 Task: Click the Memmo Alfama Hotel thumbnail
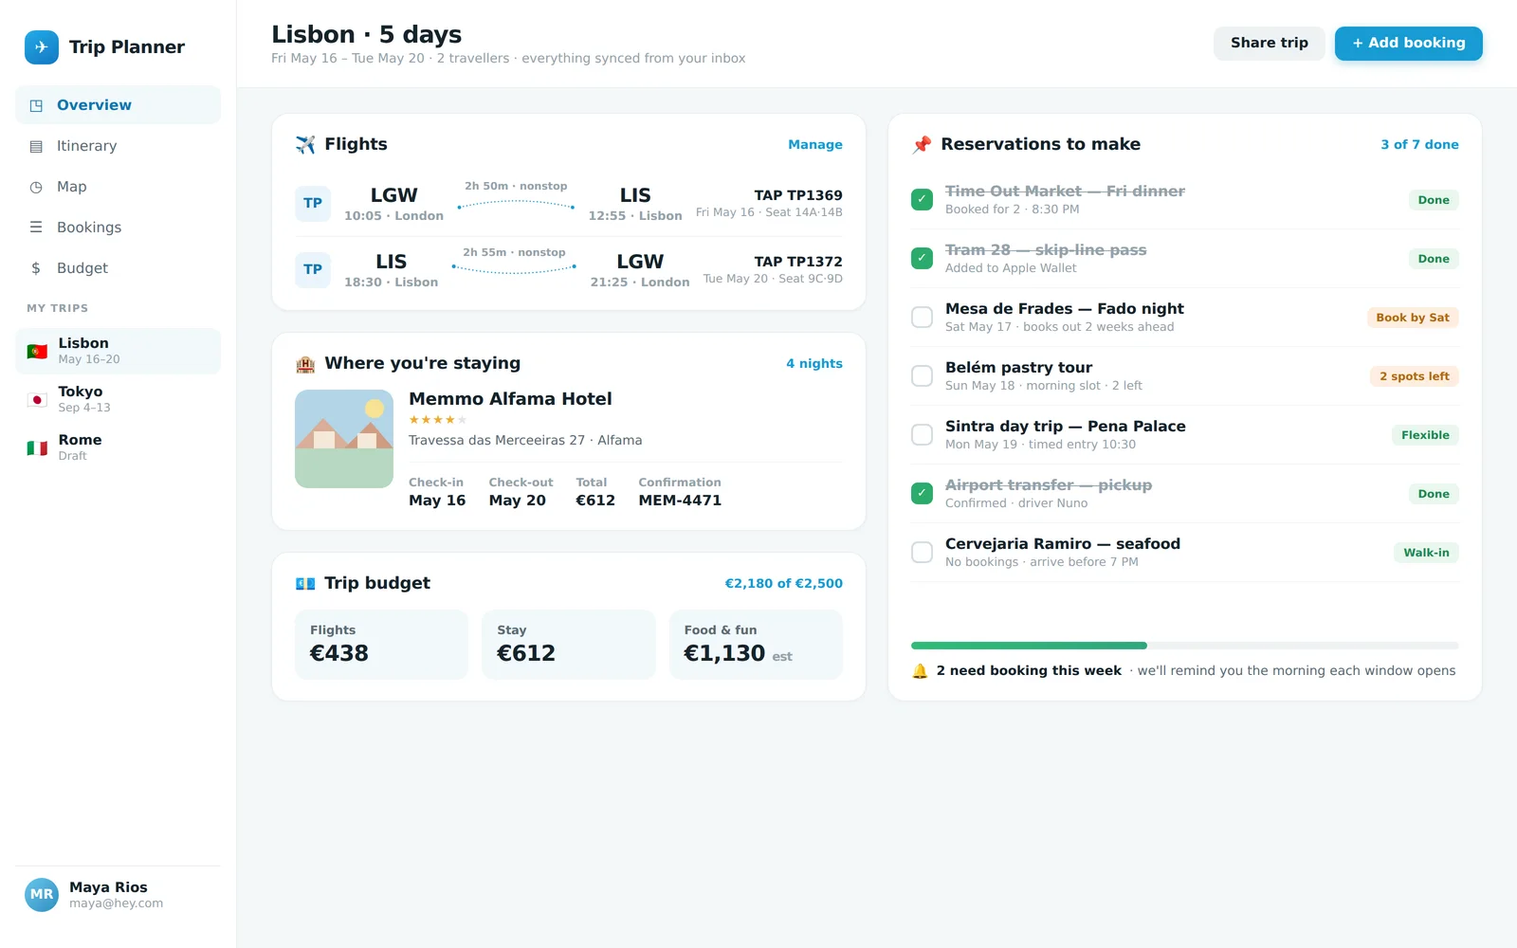[344, 439]
